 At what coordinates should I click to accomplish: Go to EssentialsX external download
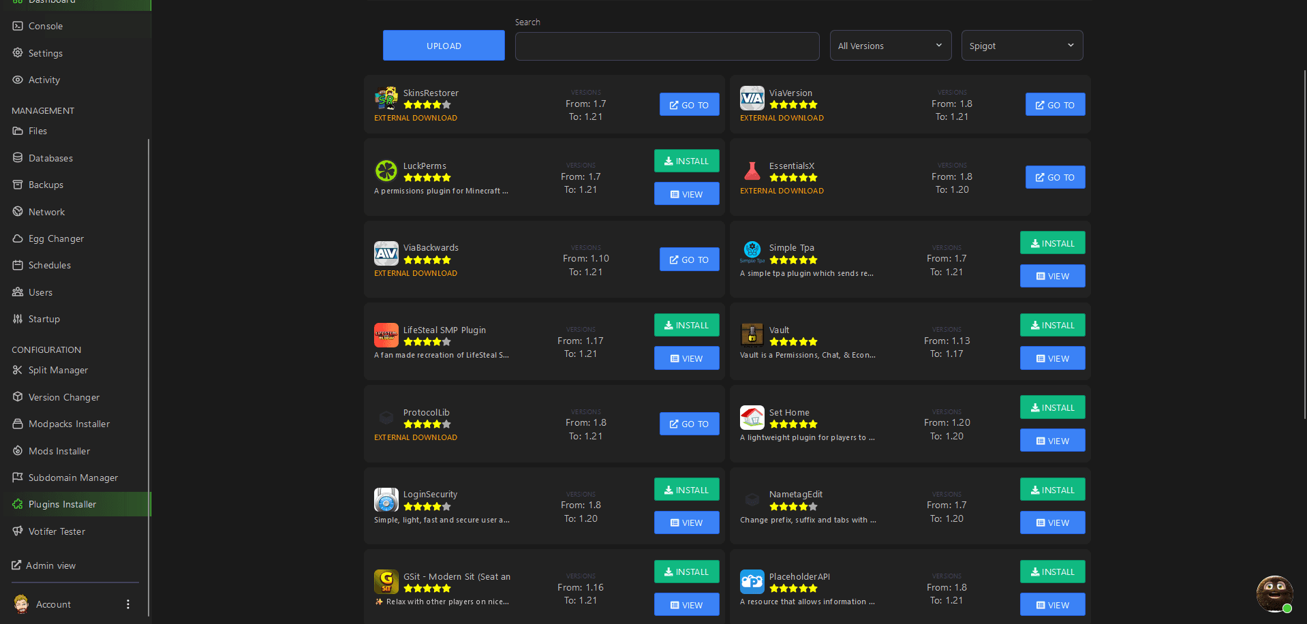click(1056, 178)
